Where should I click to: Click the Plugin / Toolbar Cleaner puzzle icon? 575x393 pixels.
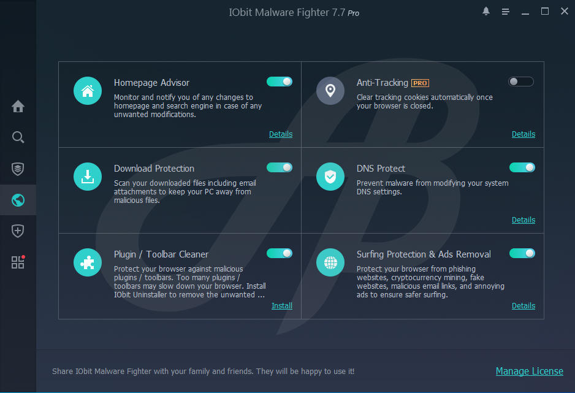[88, 262]
